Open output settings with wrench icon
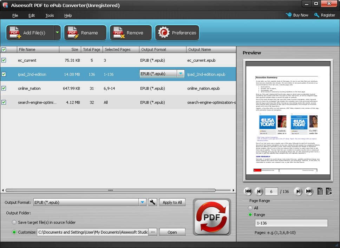 153,202
